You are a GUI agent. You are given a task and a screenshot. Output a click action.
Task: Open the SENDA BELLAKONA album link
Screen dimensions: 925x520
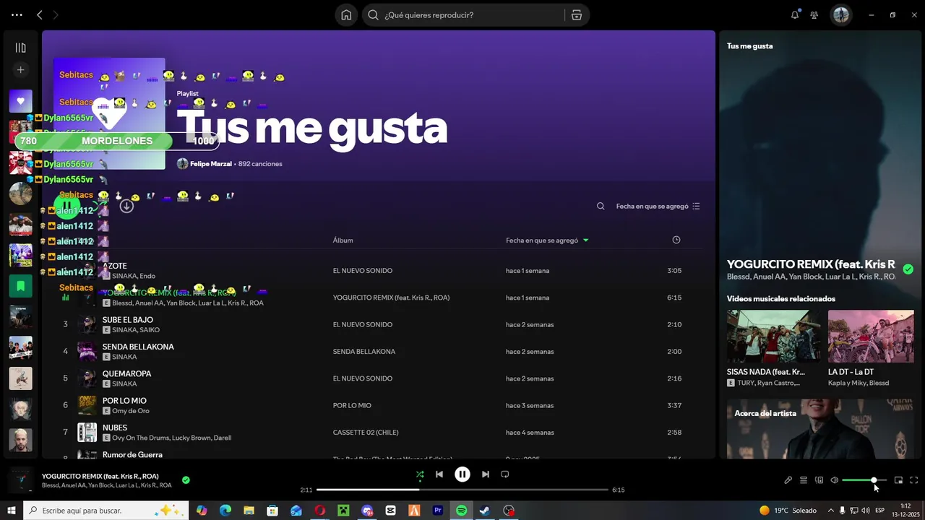[x=364, y=352]
